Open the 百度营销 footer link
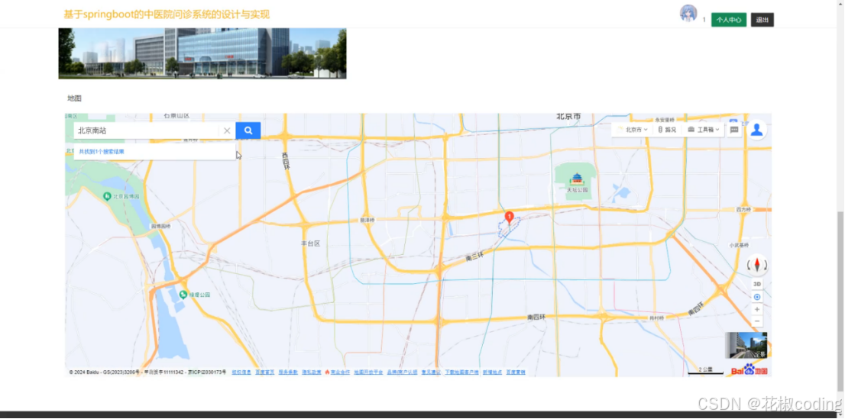 click(515, 372)
